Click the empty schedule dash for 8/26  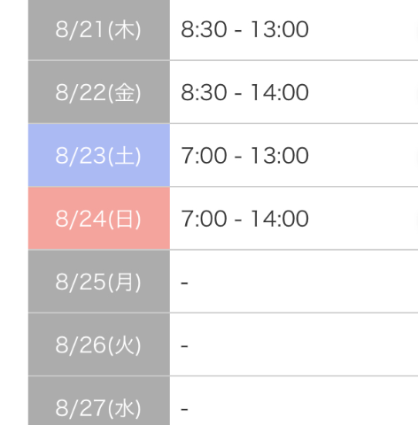pyautogui.click(x=184, y=346)
